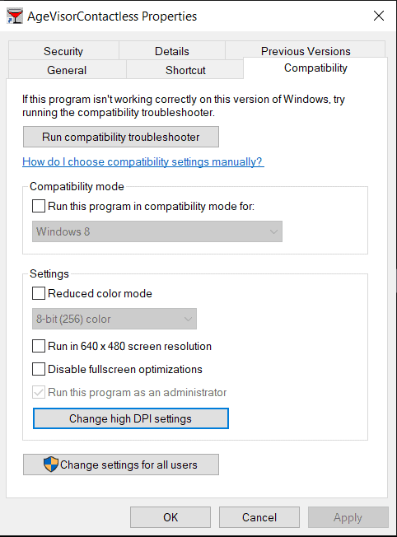Viewport: 397px width, 537px height.
Task: Confirm the dialog with OK
Action: (170, 517)
